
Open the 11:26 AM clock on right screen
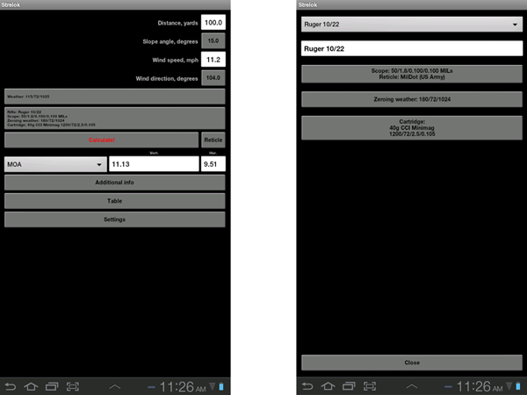[480, 387]
